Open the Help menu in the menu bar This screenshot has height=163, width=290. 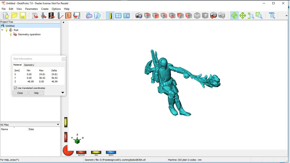click(x=67, y=9)
